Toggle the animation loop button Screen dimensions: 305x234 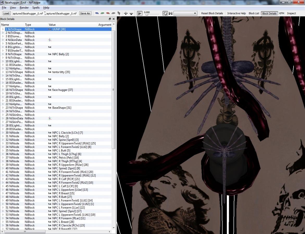[165, 13]
